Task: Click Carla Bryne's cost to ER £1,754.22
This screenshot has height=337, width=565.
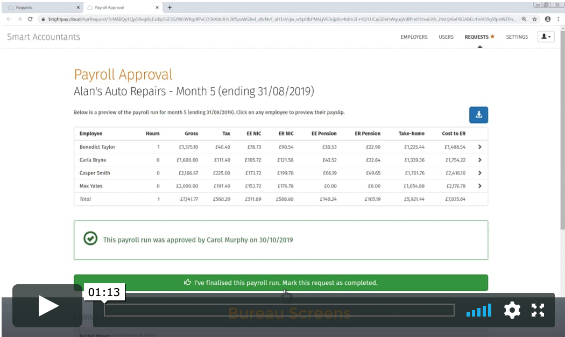Action: 455,160
